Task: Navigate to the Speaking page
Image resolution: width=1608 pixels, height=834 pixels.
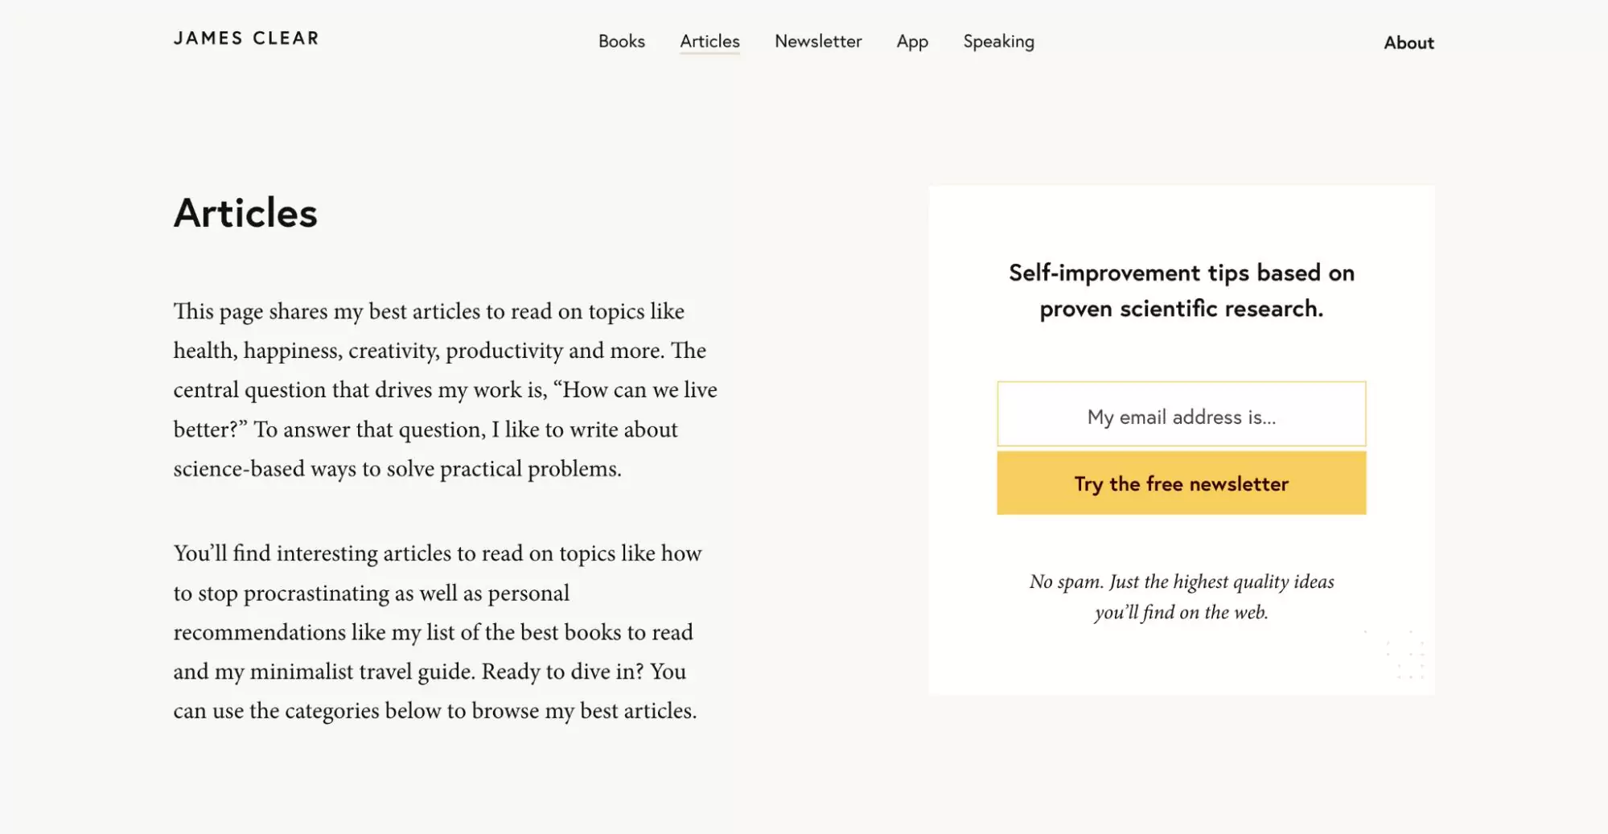Action: [998, 42]
